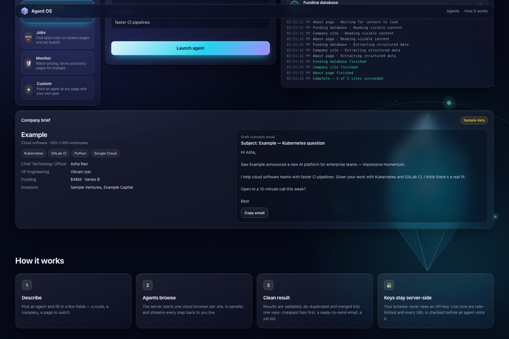This screenshot has height=339, width=509.
Task: Click the Funding database status circle icon
Action: pyautogui.click(x=294, y=4)
